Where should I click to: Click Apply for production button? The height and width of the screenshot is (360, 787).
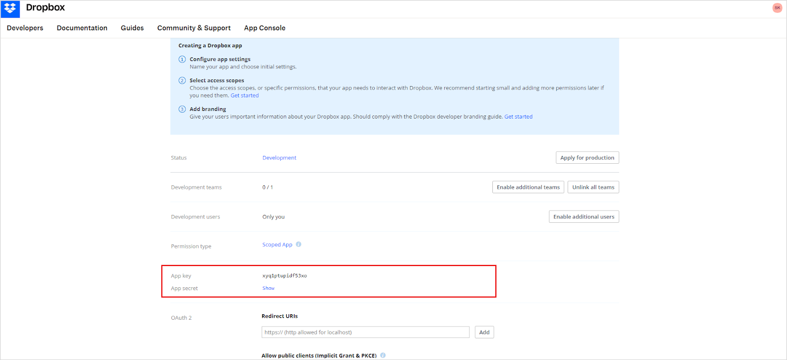(587, 158)
